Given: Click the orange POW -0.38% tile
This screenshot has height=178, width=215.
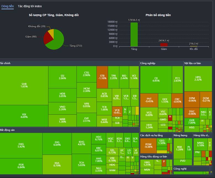Looking at the screenshot, I should pos(148,146).
